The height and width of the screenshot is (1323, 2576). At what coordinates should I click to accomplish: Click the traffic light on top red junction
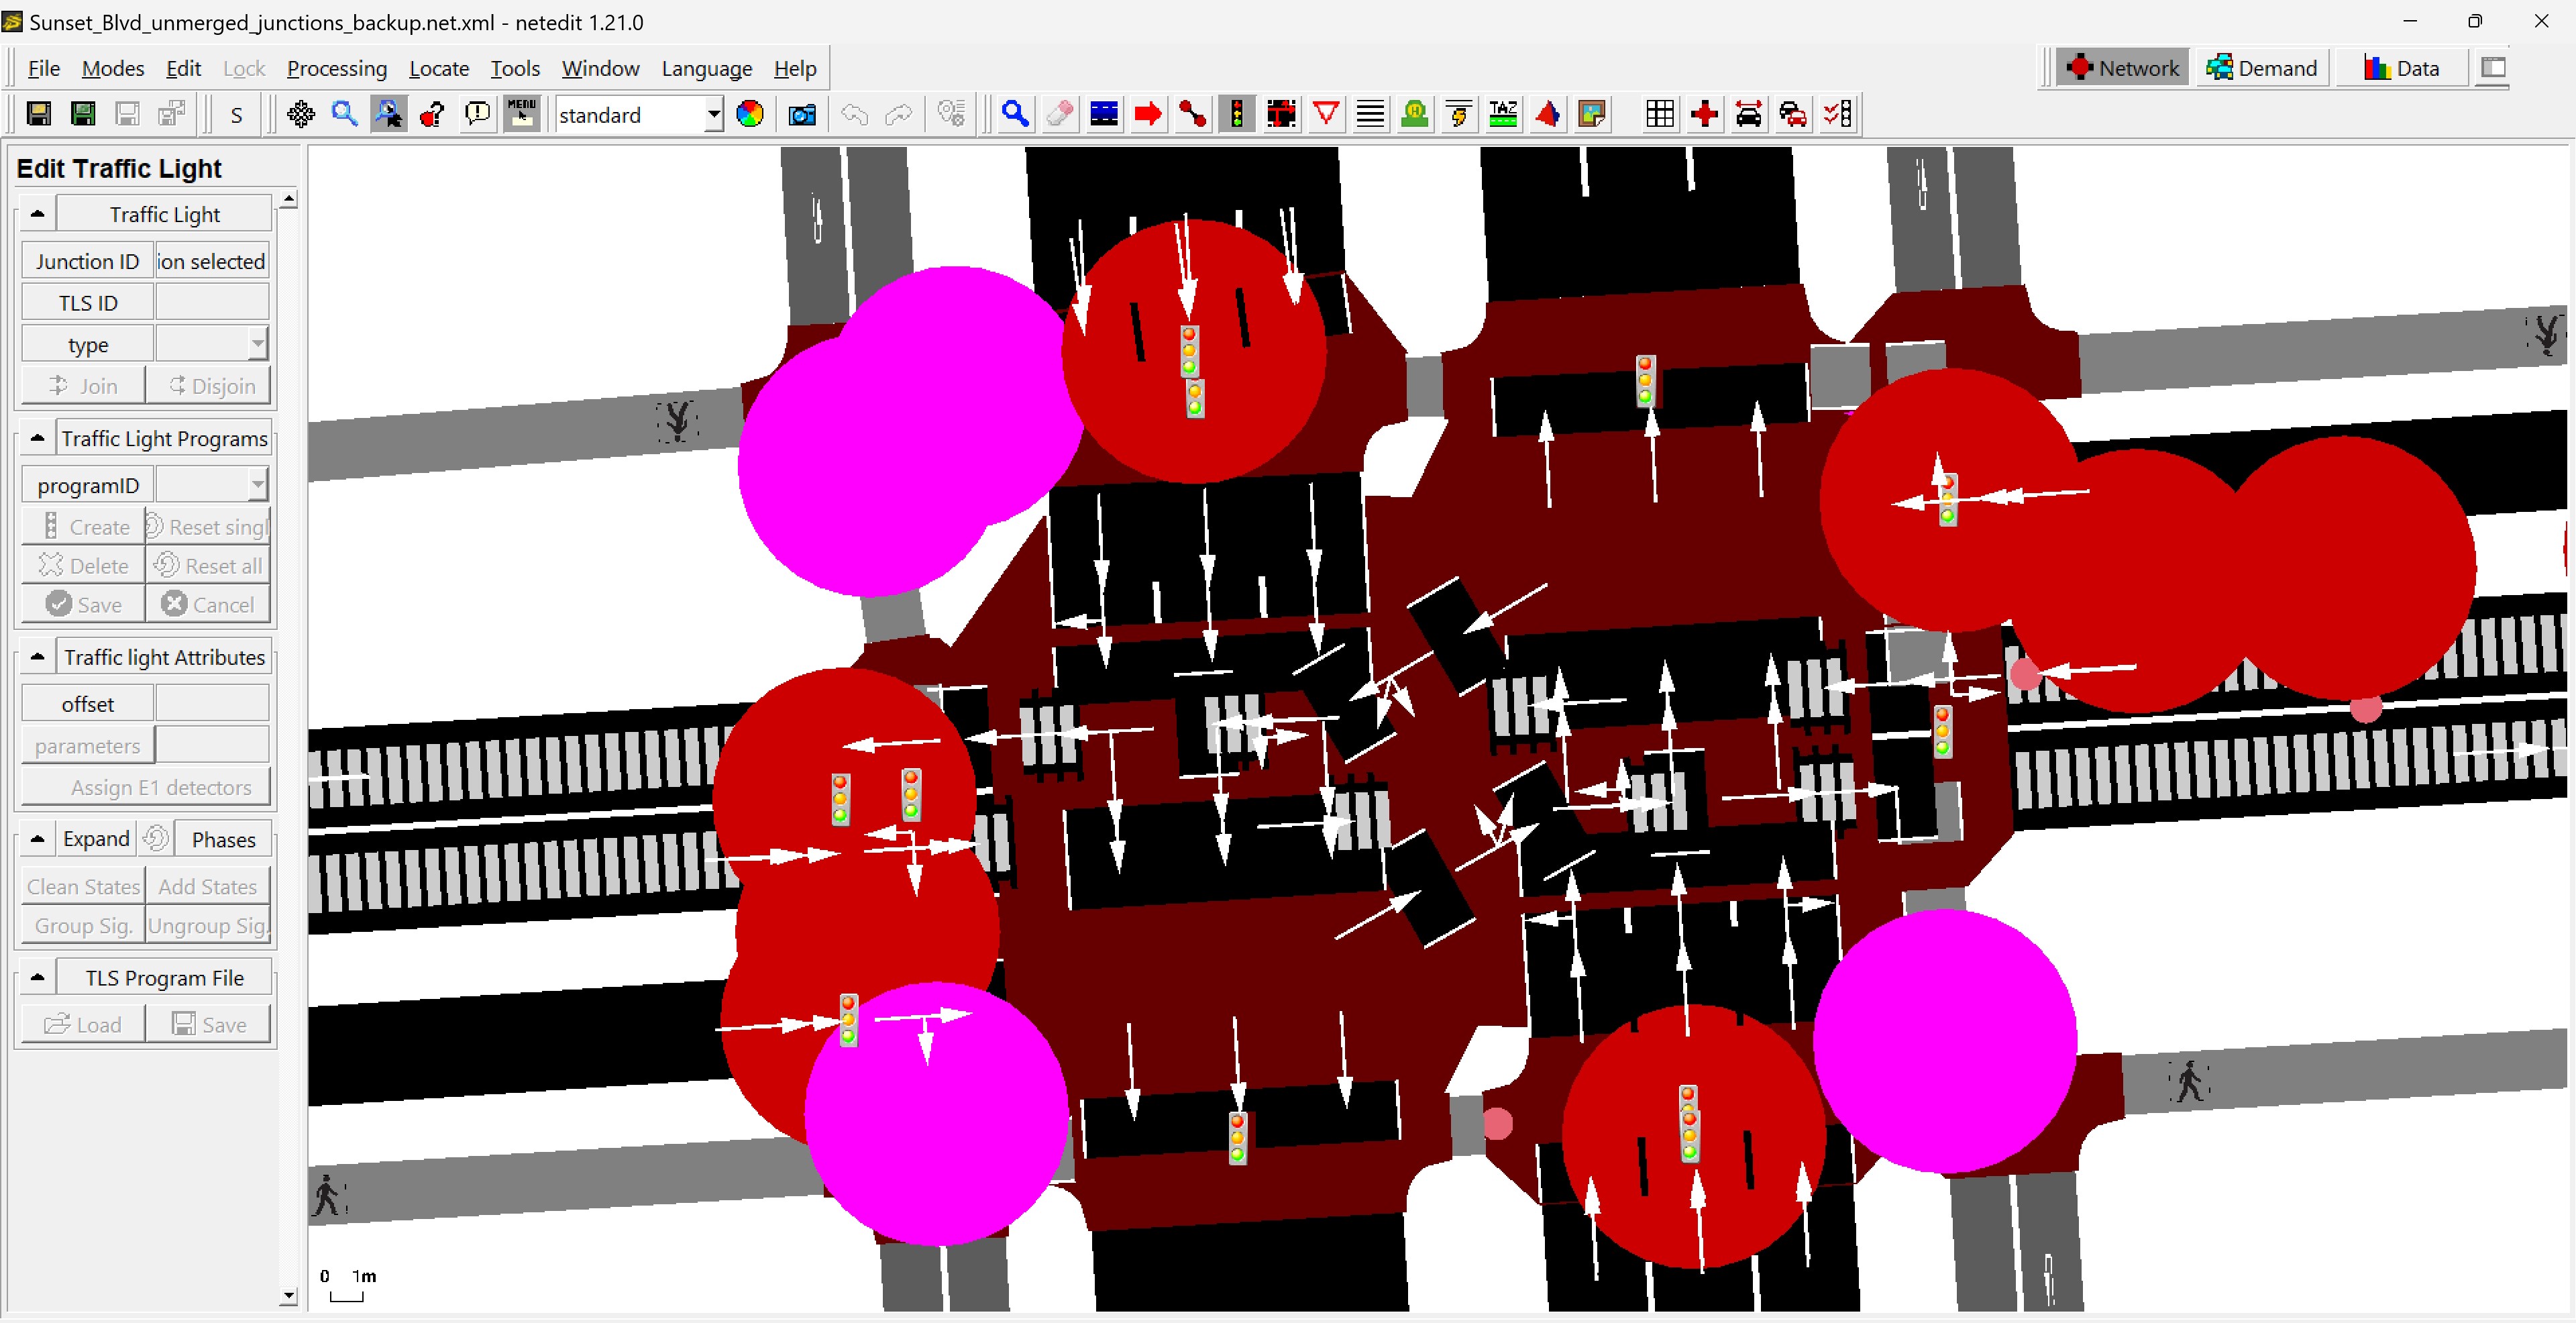click(1189, 350)
